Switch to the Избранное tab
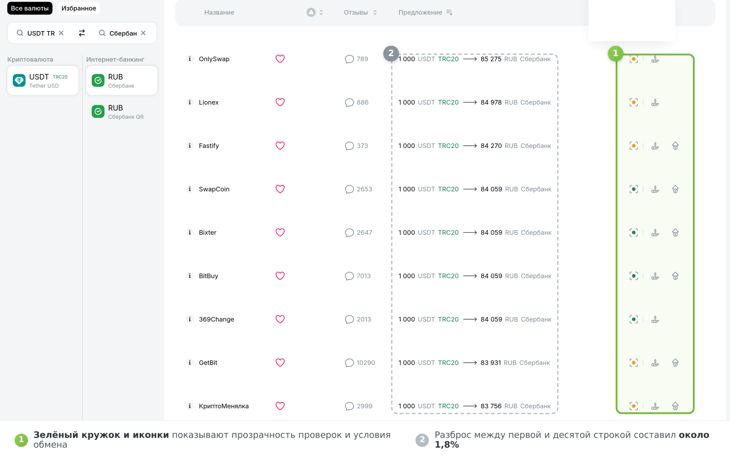The width and height of the screenshot is (730, 461). [x=79, y=8]
